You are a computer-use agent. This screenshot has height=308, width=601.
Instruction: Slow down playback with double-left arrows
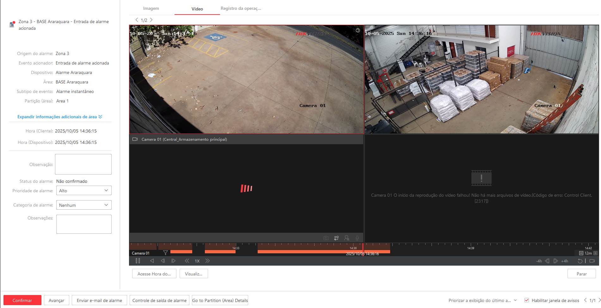point(187,261)
